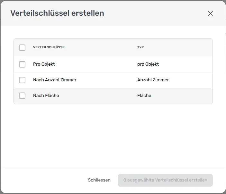The height and width of the screenshot is (194, 226).
Task: Click '0 ausgewählte Verteilschlüssel erstellen' button
Action: pos(165,180)
